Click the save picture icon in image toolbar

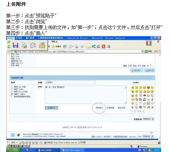(x=15, y=45)
